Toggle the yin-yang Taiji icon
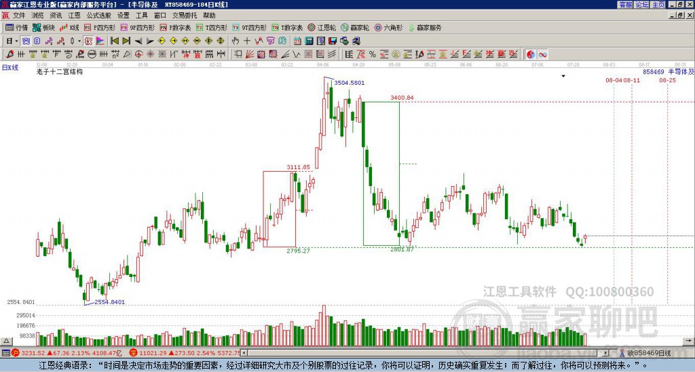Viewport: 695px width, 372px height. pos(531,54)
